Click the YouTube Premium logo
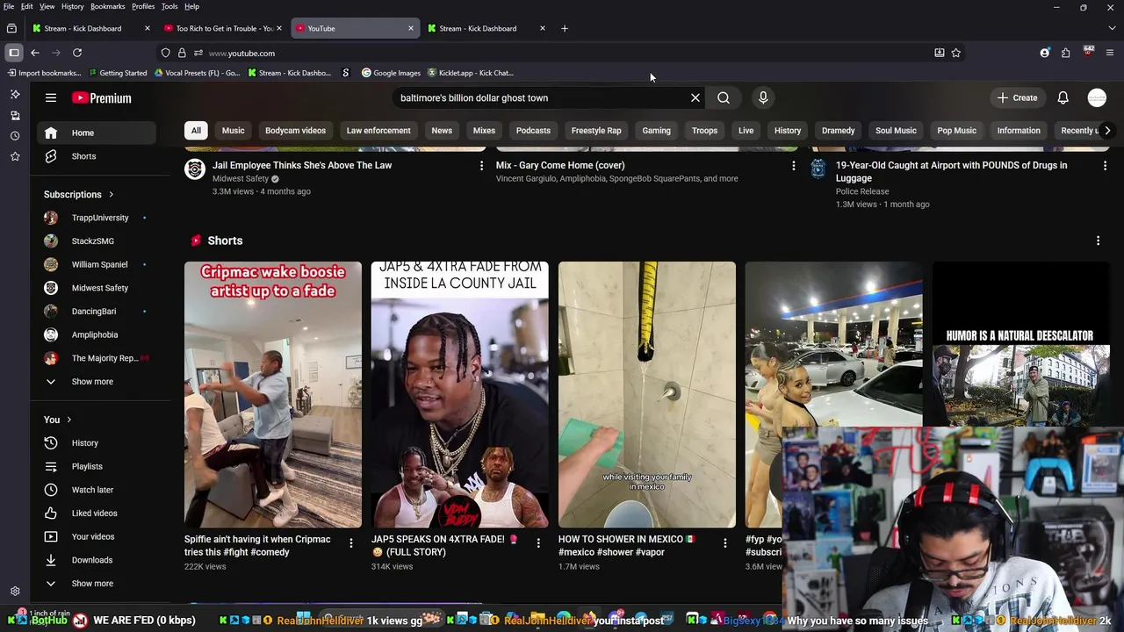The image size is (1124, 632). click(x=102, y=97)
